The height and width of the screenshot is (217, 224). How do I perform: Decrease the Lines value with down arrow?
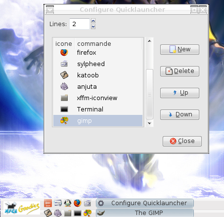pyautogui.click(x=93, y=26)
